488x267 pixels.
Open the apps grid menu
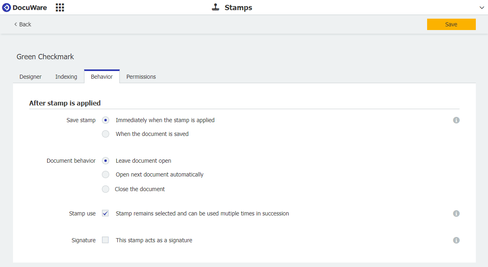[60, 7]
